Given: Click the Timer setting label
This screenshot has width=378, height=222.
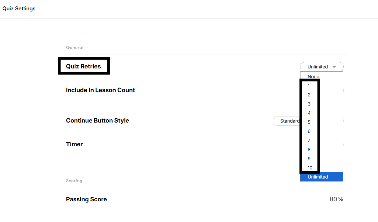Looking at the screenshot, I should pyautogui.click(x=74, y=144).
